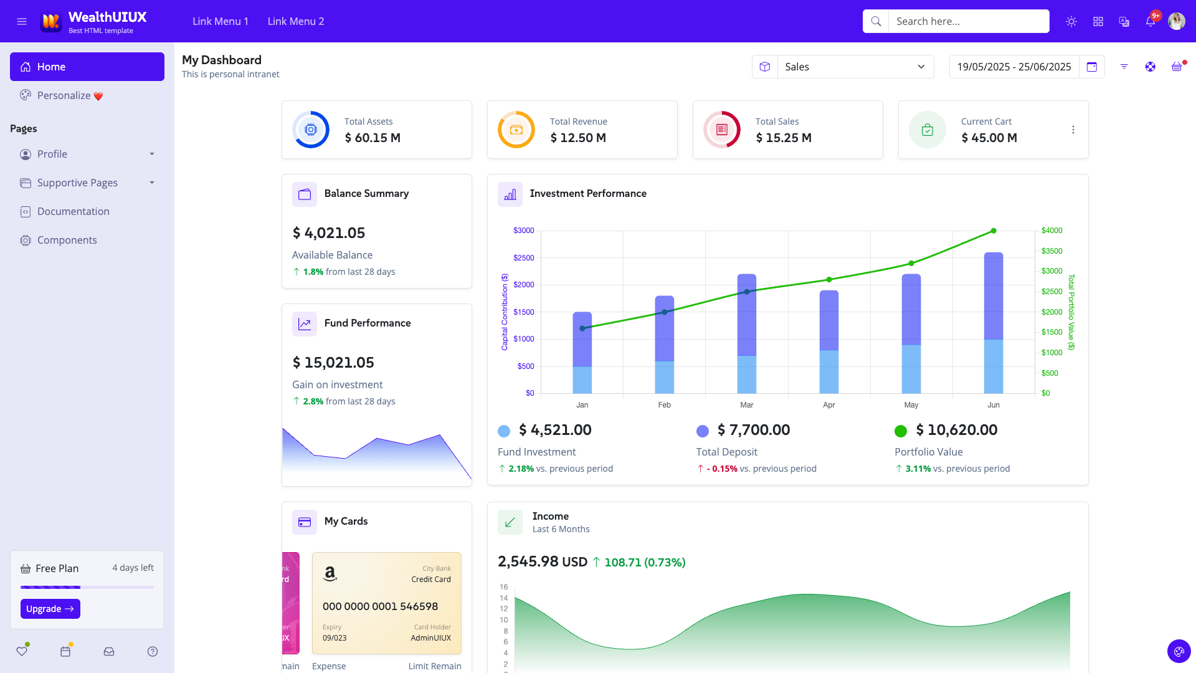Screen dimensions: 1196x673
Task: Open the filter icon beside date picker
Action: tap(1124, 67)
